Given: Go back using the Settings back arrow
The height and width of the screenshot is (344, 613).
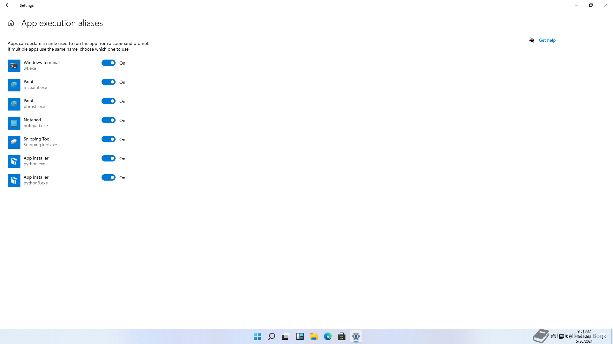Looking at the screenshot, I should tap(8, 5).
